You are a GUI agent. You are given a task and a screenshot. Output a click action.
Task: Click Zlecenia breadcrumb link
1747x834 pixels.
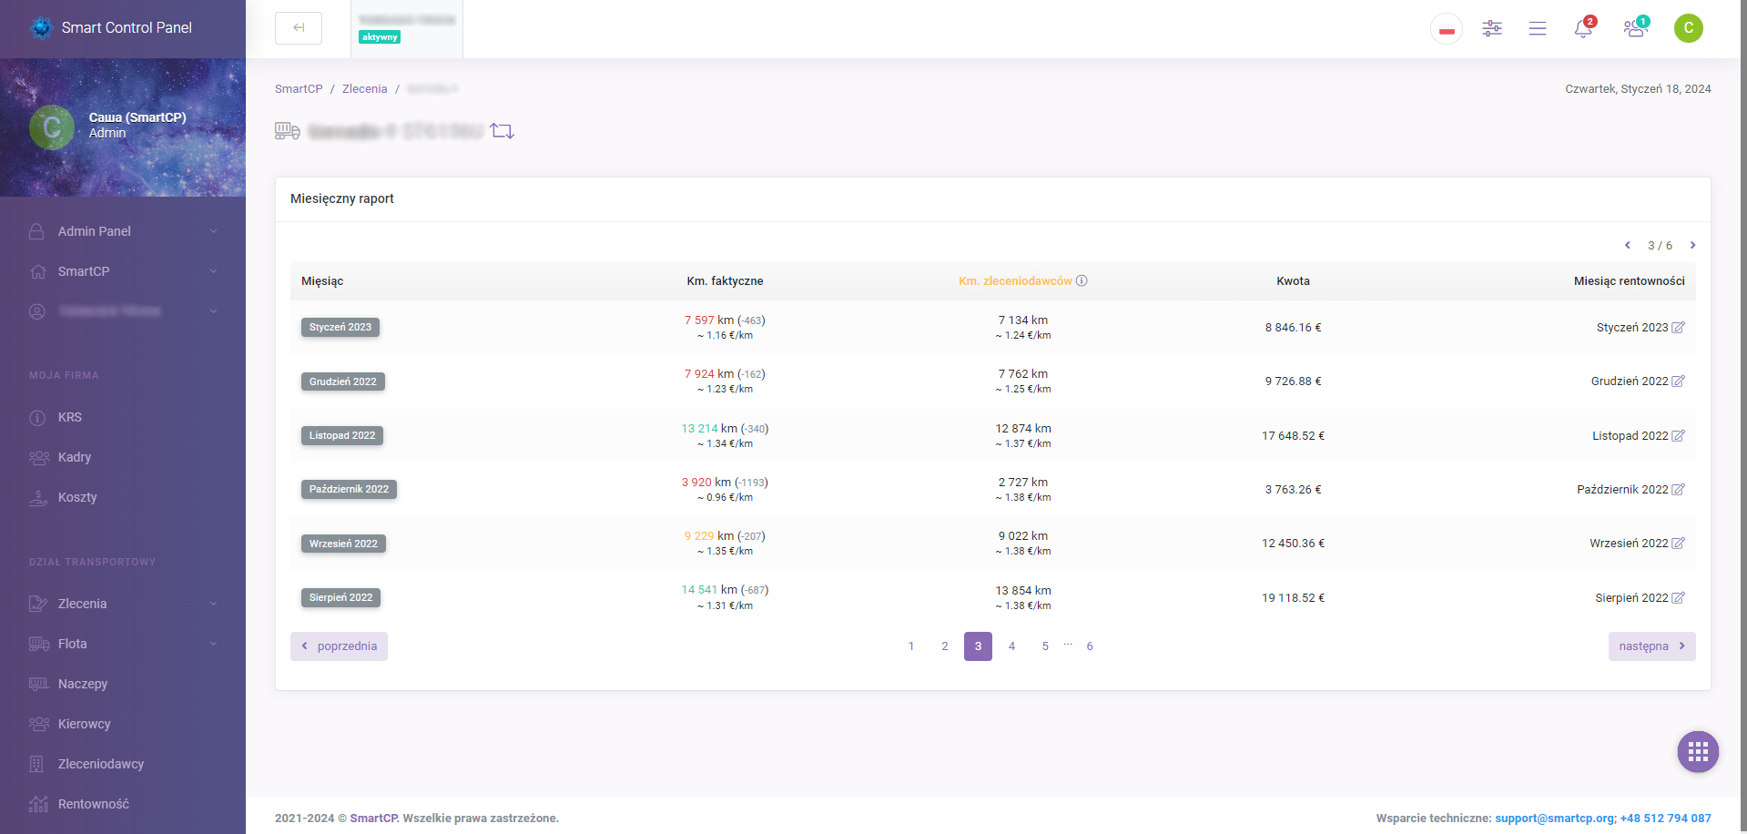coord(364,89)
